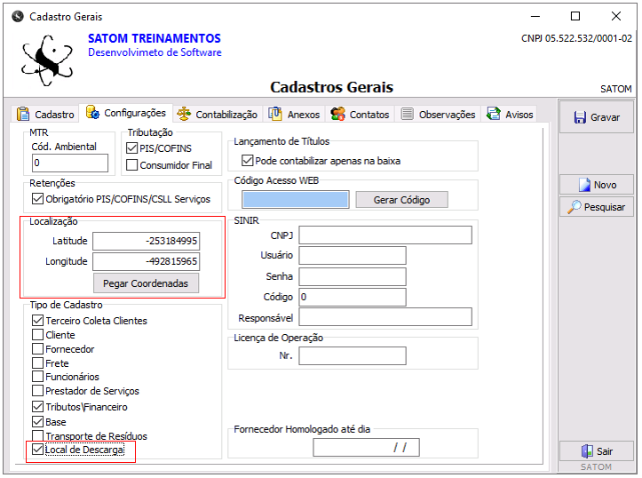Image resolution: width=642 pixels, height=478 pixels.
Task: Click the Latitude input field
Action: 147,241
